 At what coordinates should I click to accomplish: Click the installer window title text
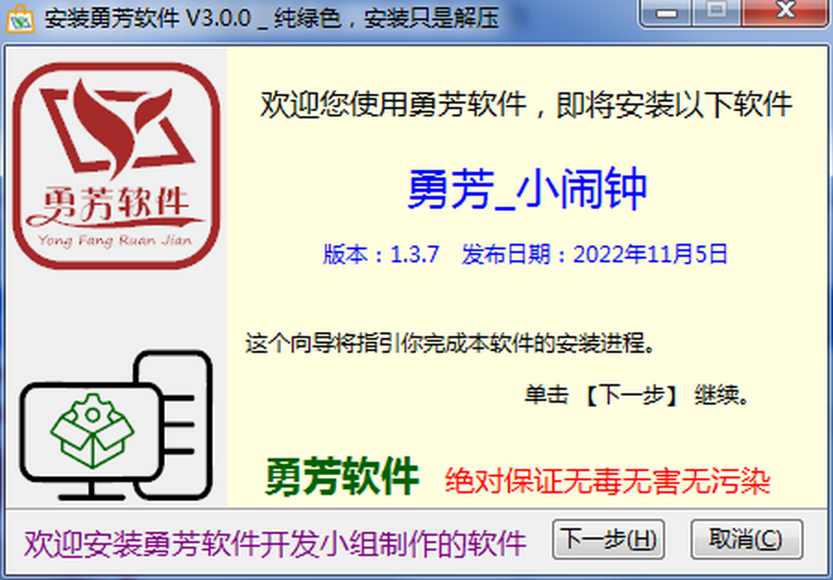271,18
